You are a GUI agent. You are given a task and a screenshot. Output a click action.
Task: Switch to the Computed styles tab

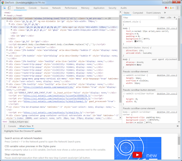pos(138,13)
